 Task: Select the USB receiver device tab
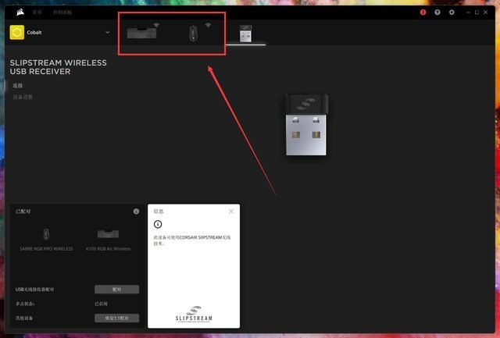coord(245,34)
